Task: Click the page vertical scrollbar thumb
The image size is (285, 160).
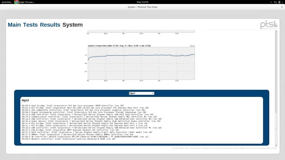Action: 276,72
